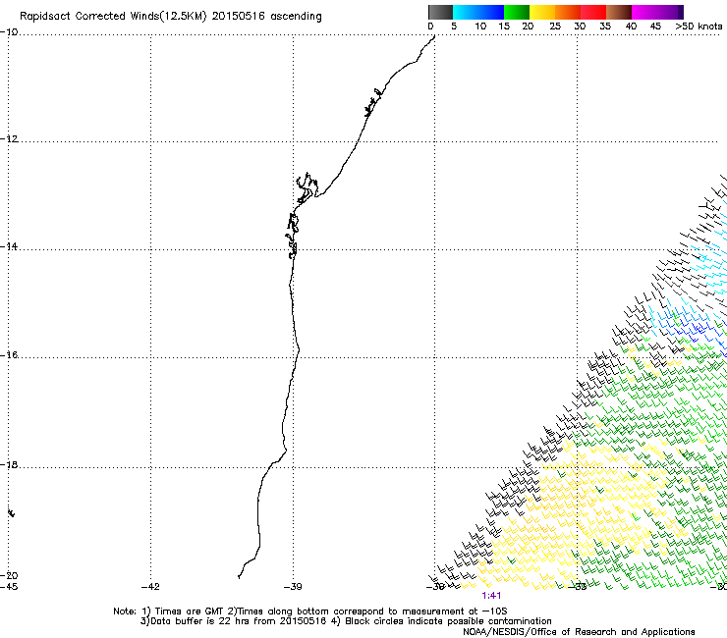Click the 'Black circles indicate possible contamination' note
Image resolution: width=727 pixels, height=638 pixels.
[x=448, y=621]
